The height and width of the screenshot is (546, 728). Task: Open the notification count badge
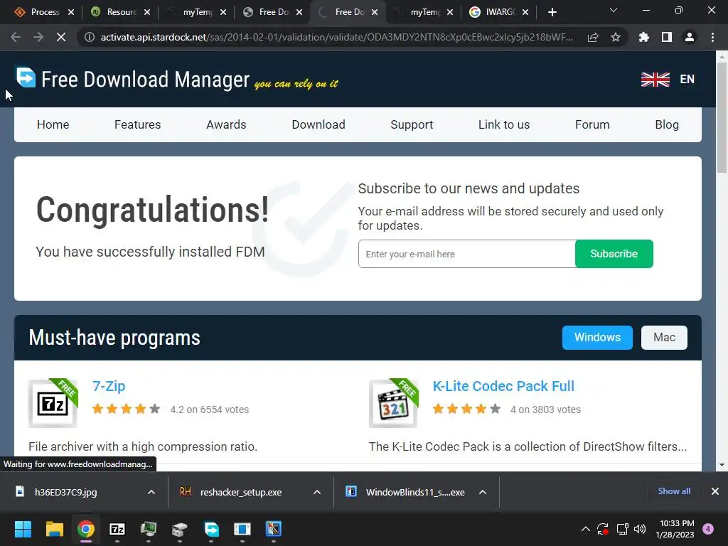[708, 529]
